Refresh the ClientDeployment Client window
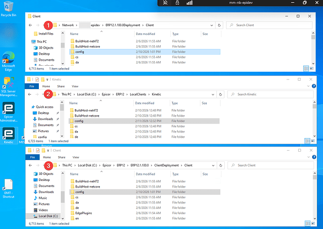This screenshot has width=323, height=229. pos(220,166)
